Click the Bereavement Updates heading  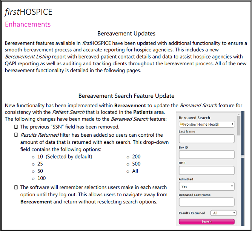point(126,34)
